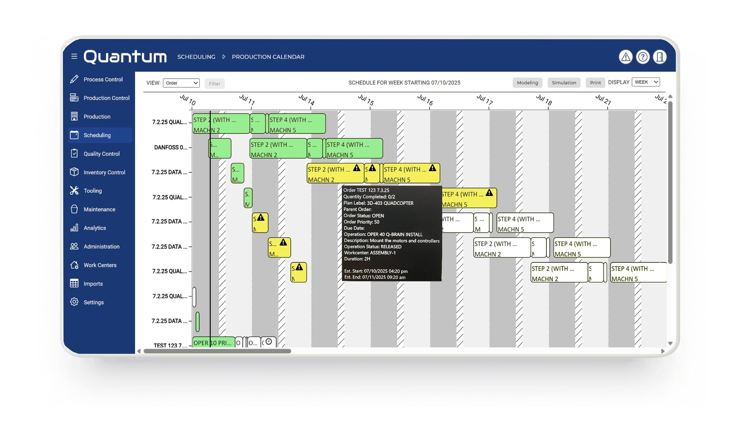Screen dimensions: 738x443
Task: Collapse the sidebar with the hamburger menu
Action: coord(74,56)
